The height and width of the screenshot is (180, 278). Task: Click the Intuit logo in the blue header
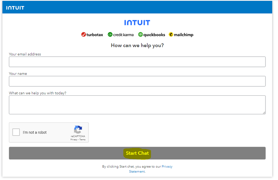point(15,8)
